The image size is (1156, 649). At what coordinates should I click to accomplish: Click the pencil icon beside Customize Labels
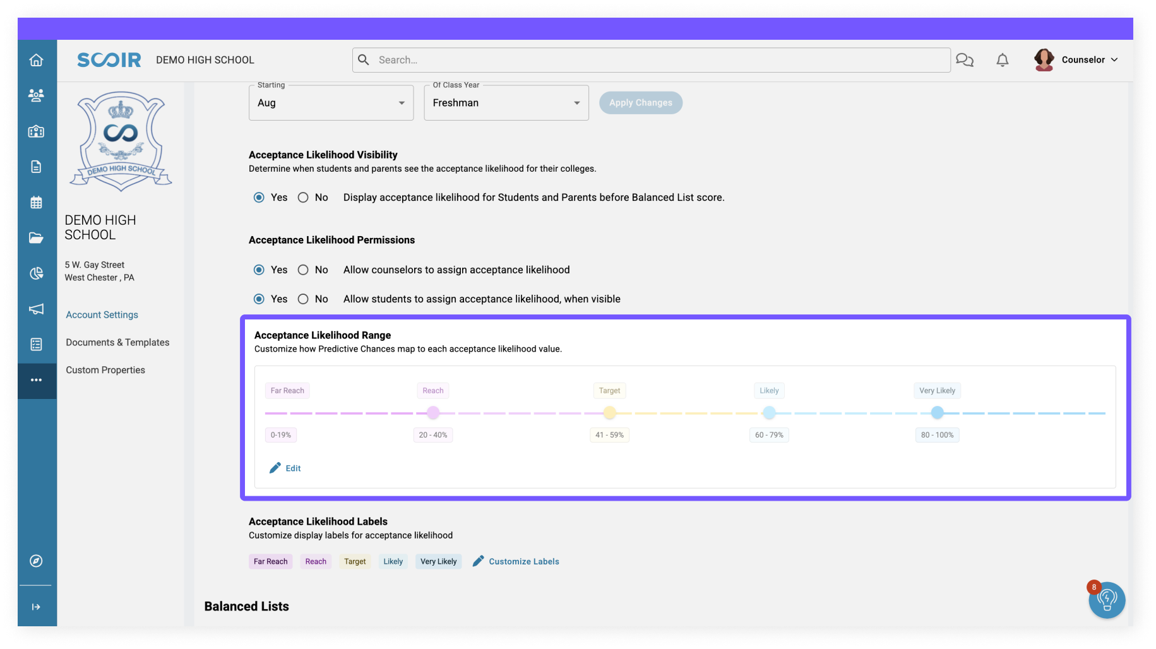coord(479,561)
